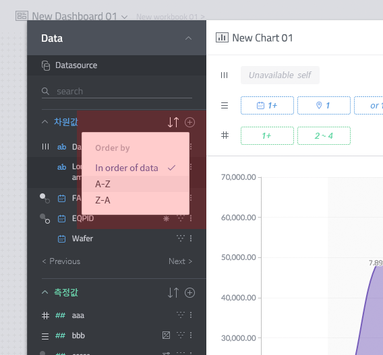Image resolution: width=383 pixels, height=355 pixels.
Task: Choose the A-Z sort option
Action: click(x=136, y=184)
